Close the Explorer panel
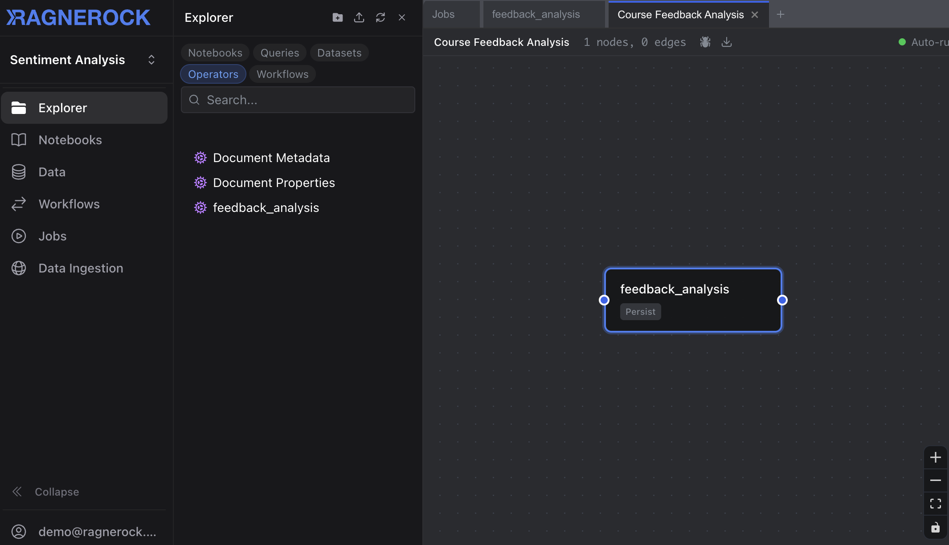 click(402, 17)
